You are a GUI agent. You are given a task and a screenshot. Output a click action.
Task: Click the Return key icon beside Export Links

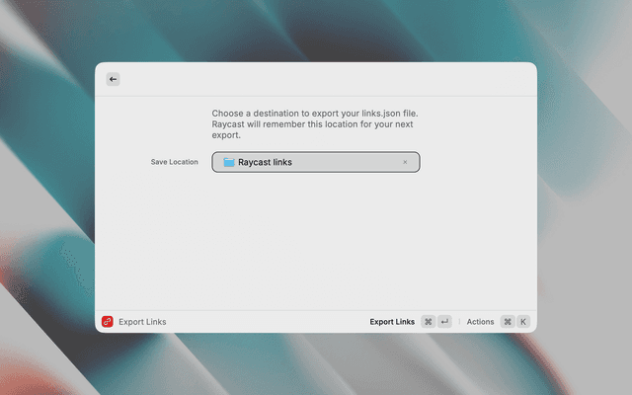click(x=444, y=322)
